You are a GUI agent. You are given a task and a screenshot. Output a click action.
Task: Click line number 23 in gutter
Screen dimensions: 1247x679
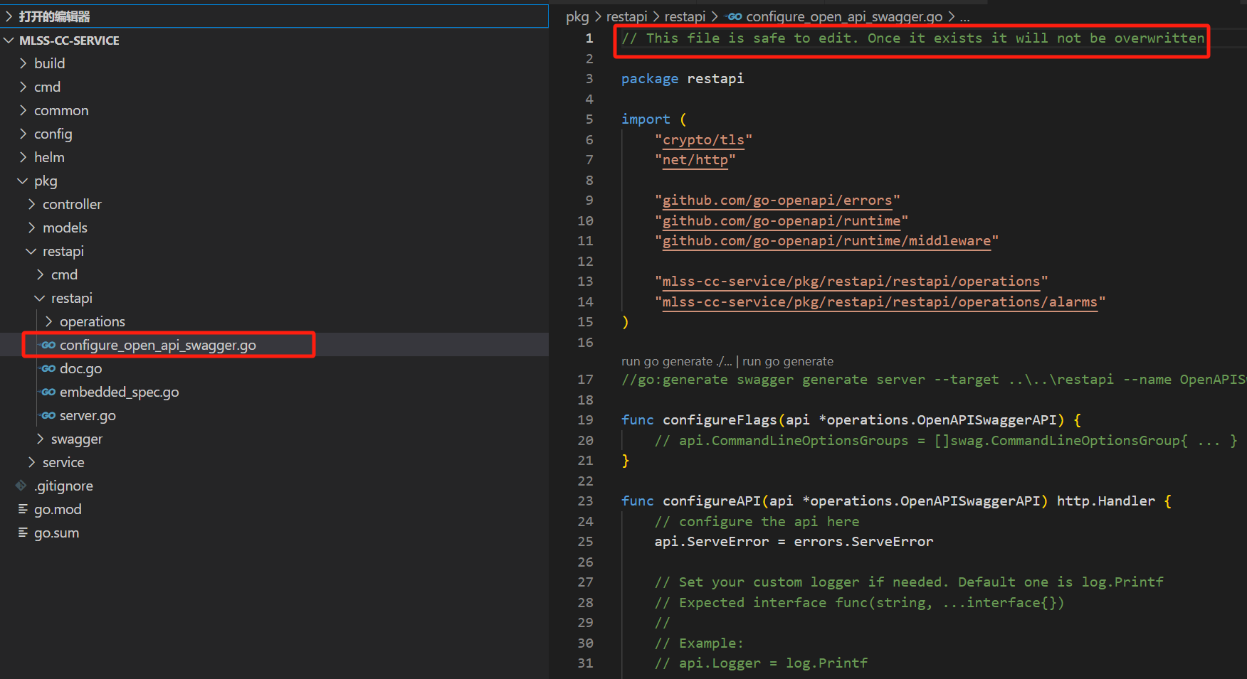pos(585,501)
